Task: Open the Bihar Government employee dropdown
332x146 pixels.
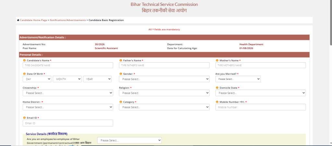Action: click(129, 140)
